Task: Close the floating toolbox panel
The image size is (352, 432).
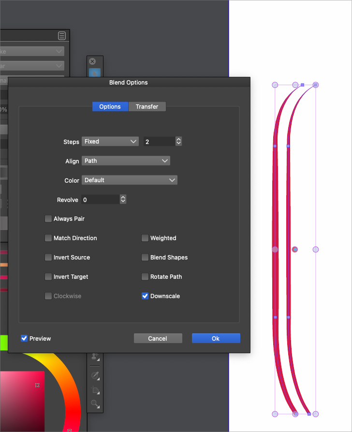Action: 92,61
